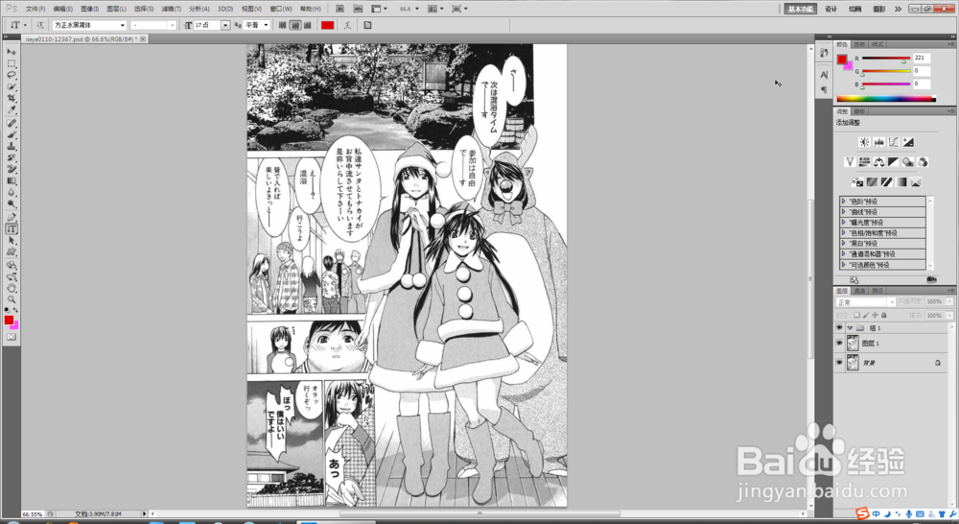This screenshot has width=959, height=524.
Task: Hide the 图层 1 layer
Action: (839, 344)
